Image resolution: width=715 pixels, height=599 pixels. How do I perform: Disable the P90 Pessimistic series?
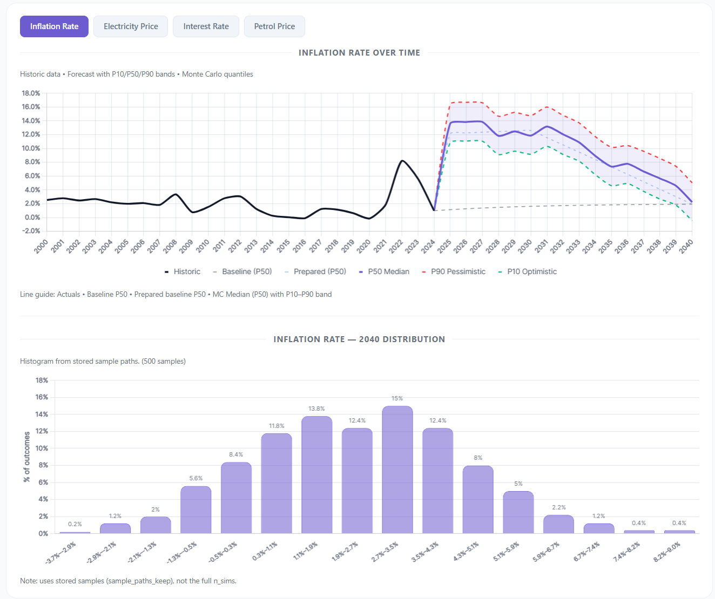(454, 271)
